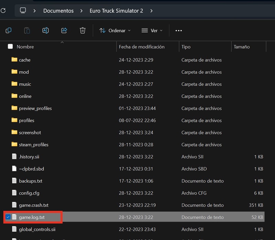This screenshot has width=275, height=240.
Task: Select the game.crash.txt file icon
Action: pos(14,205)
